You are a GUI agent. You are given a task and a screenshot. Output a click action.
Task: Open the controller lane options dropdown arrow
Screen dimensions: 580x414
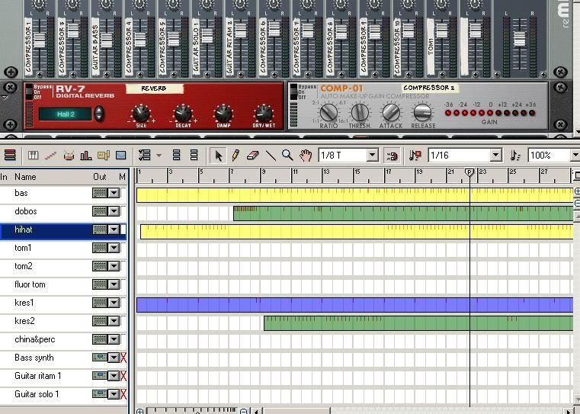point(159,156)
